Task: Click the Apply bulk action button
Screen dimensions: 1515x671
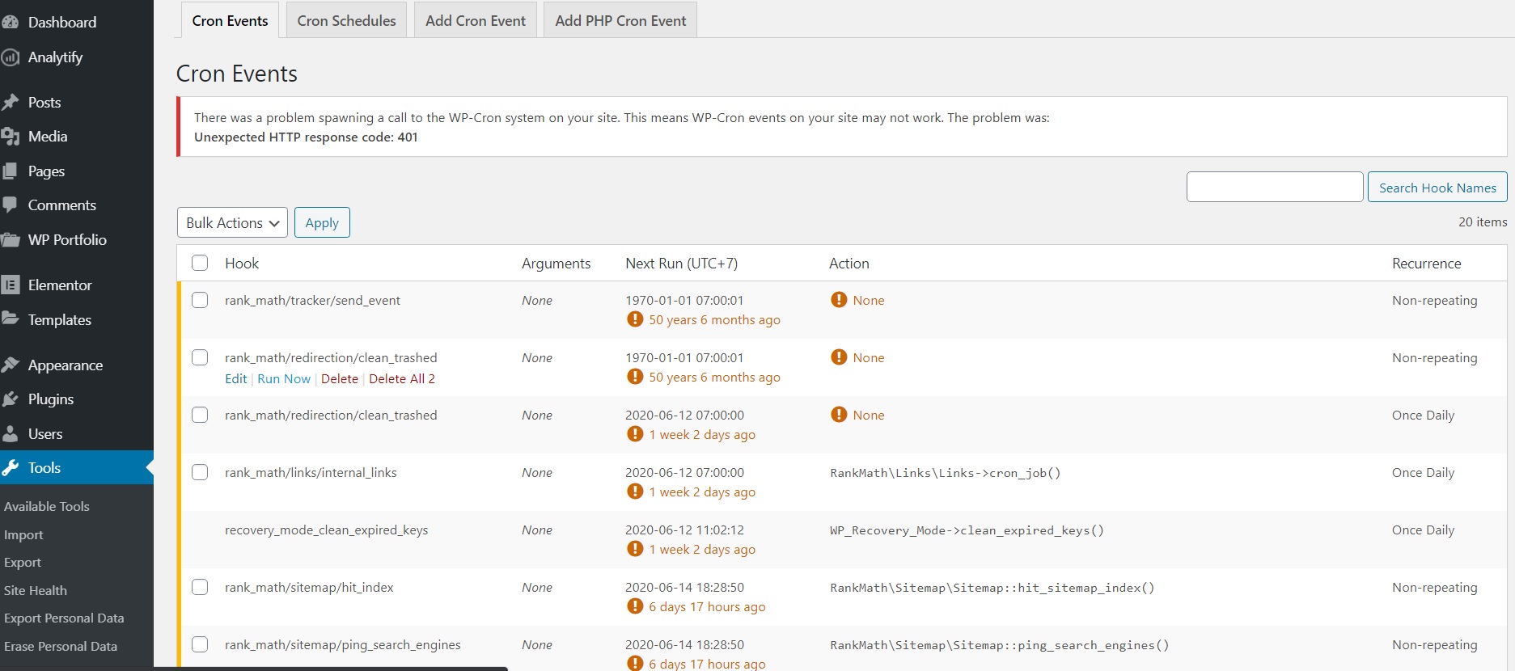Action: click(322, 222)
